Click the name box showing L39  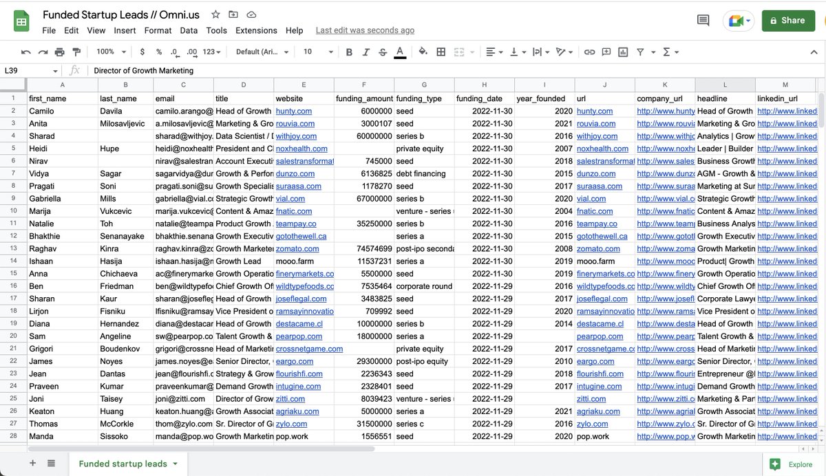coord(32,70)
